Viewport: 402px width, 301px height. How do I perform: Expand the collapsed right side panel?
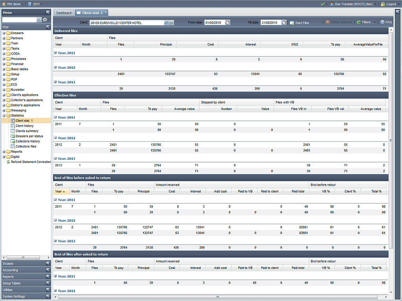tap(398, 12)
